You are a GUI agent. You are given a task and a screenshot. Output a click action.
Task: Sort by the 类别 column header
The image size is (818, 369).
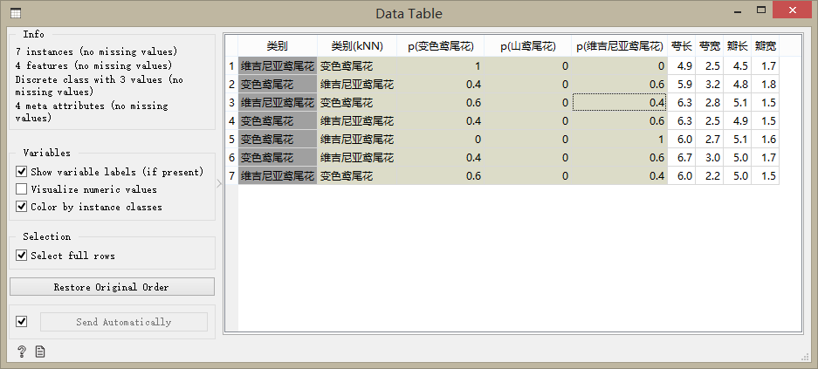(x=278, y=46)
